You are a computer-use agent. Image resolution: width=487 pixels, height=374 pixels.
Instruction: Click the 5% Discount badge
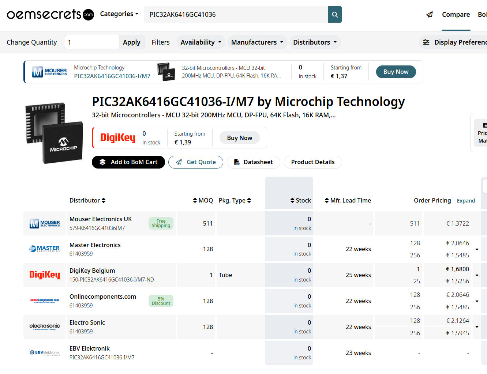[161, 301]
